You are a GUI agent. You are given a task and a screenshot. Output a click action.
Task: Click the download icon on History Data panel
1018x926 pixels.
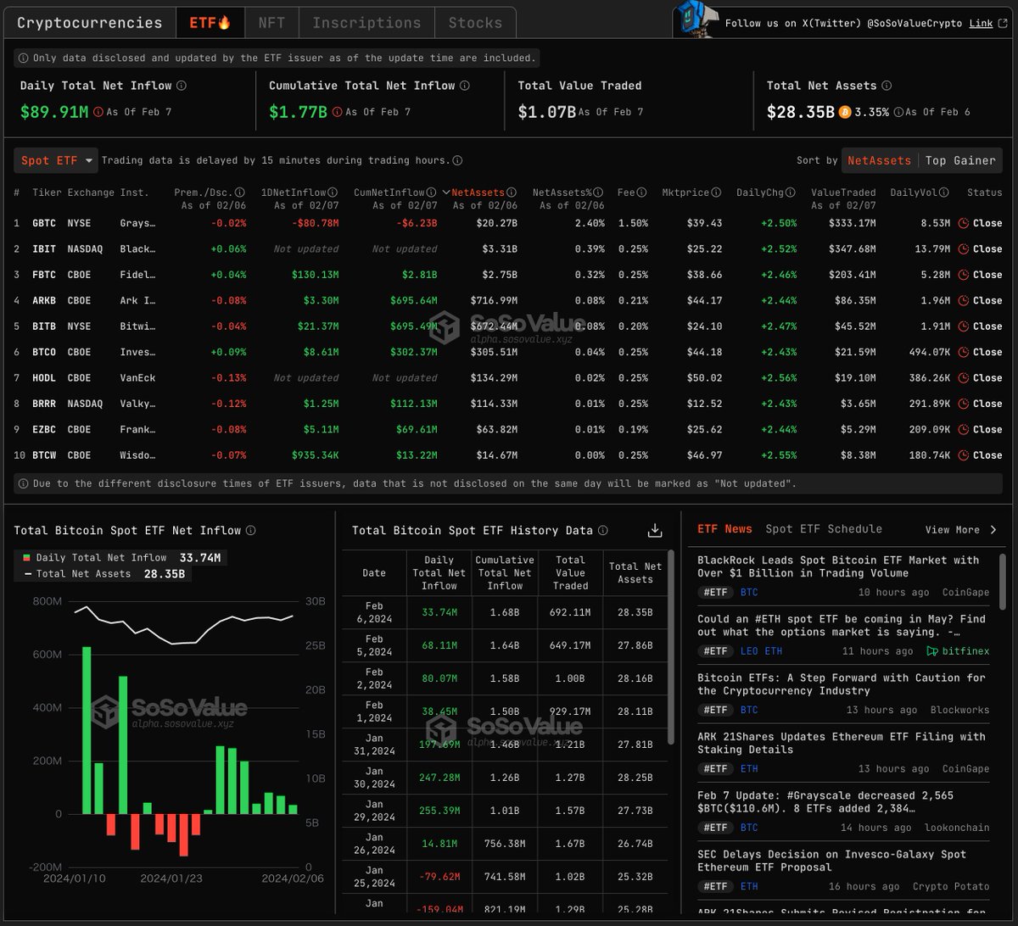pos(654,530)
